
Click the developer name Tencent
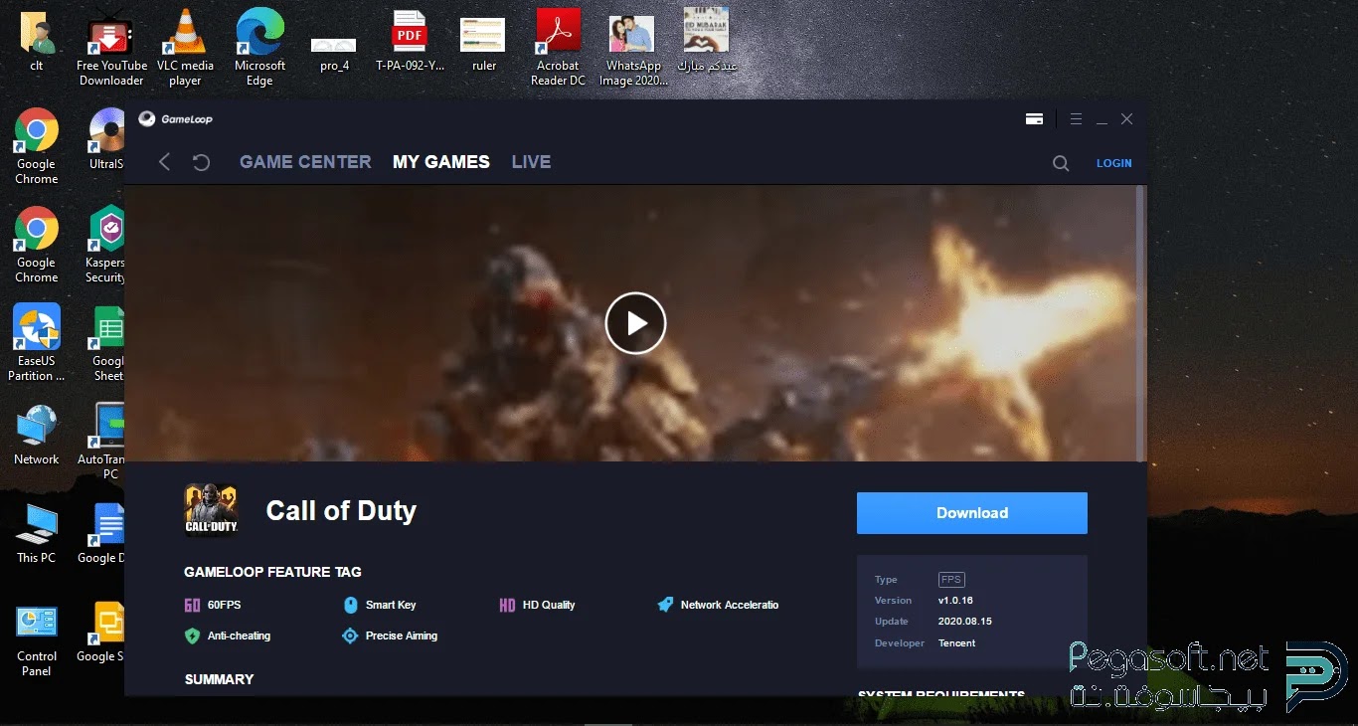(x=957, y=643)
